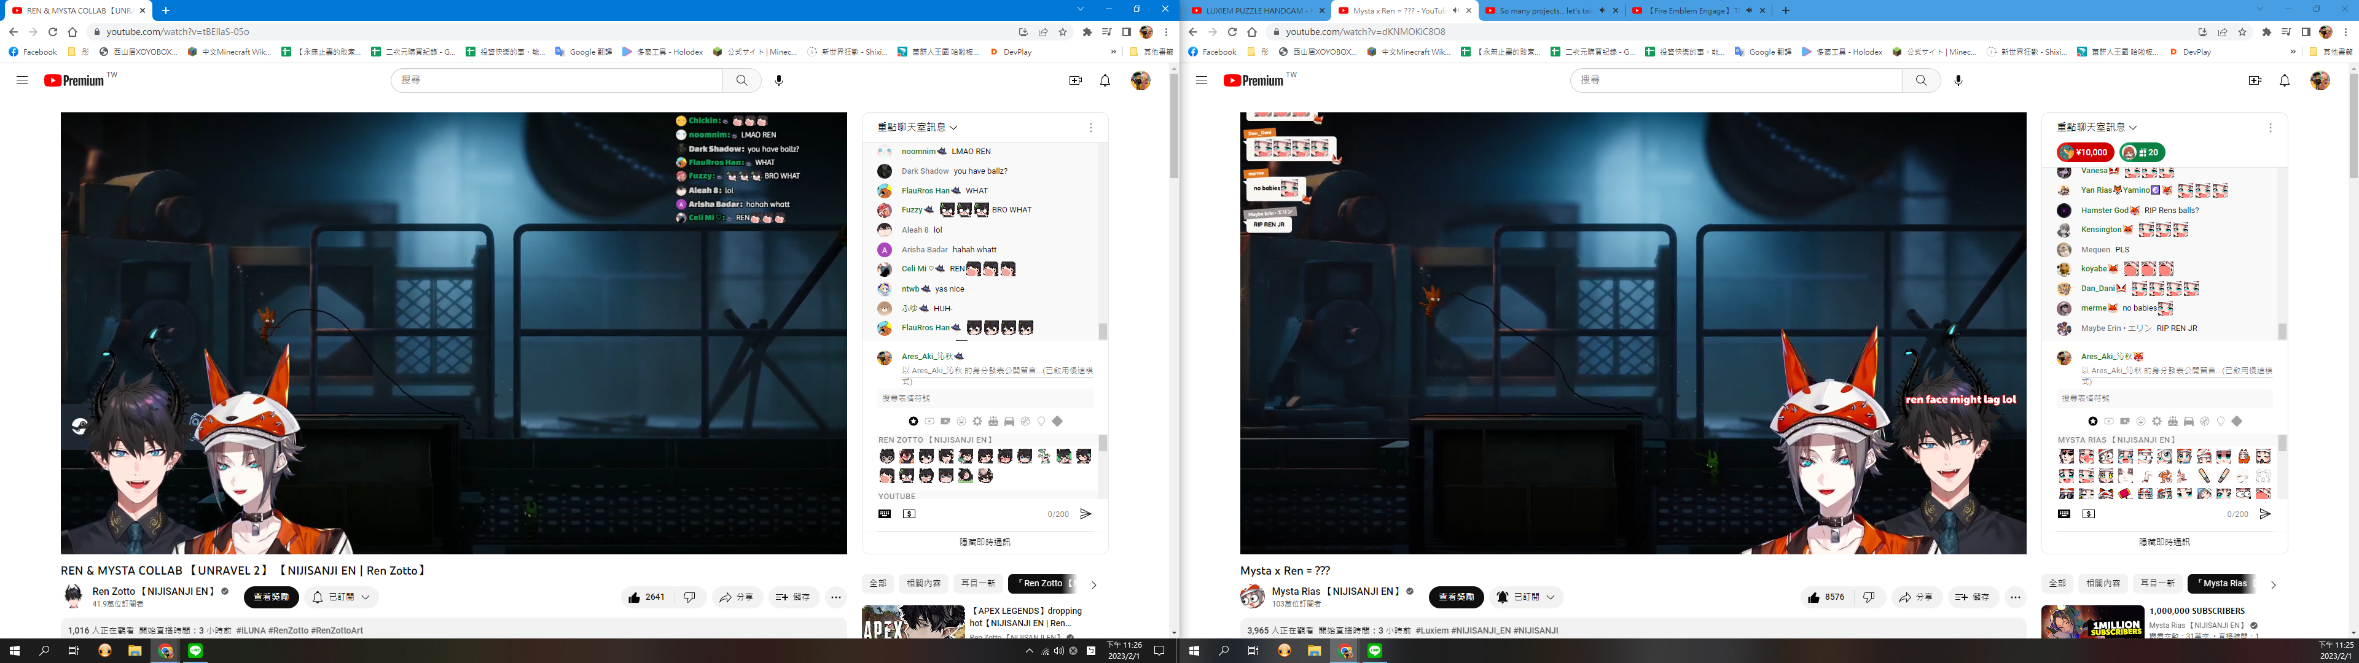Image resolution: width=2359 pixels, height=663 pixels.
Task: Mute the So many projects tab audio
Action: [x=1602, y=11]
